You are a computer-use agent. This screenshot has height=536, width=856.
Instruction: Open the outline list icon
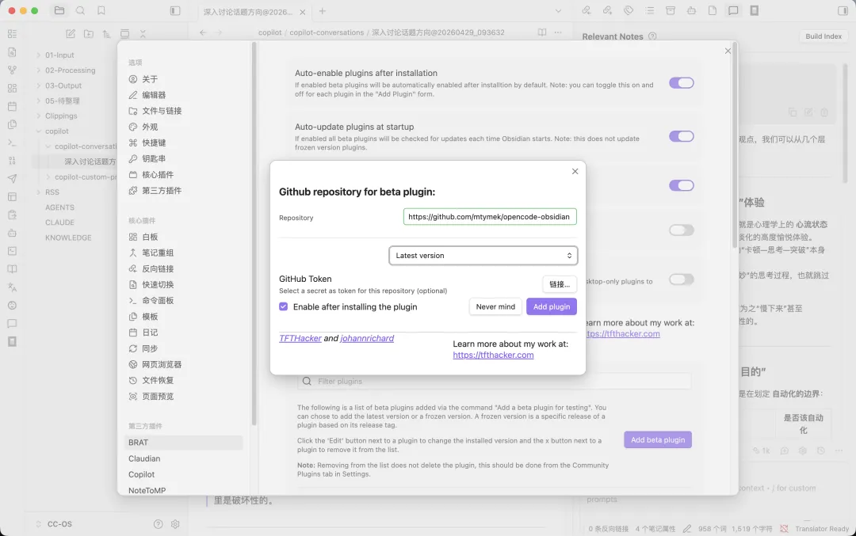(650, 11)
